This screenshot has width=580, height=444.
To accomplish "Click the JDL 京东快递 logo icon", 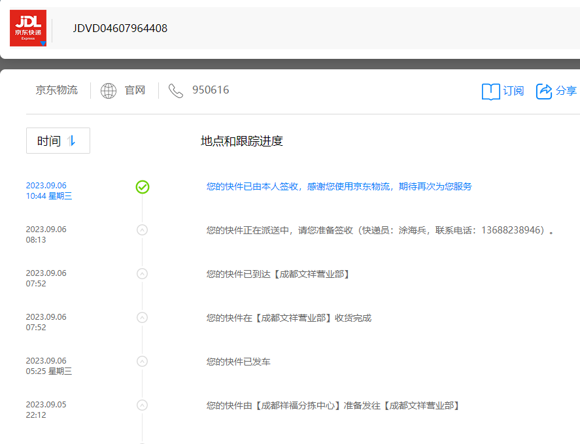I will [28, 28].
